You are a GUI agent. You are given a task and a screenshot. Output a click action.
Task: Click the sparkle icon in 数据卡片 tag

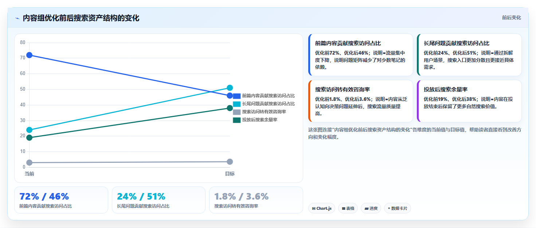389,208
